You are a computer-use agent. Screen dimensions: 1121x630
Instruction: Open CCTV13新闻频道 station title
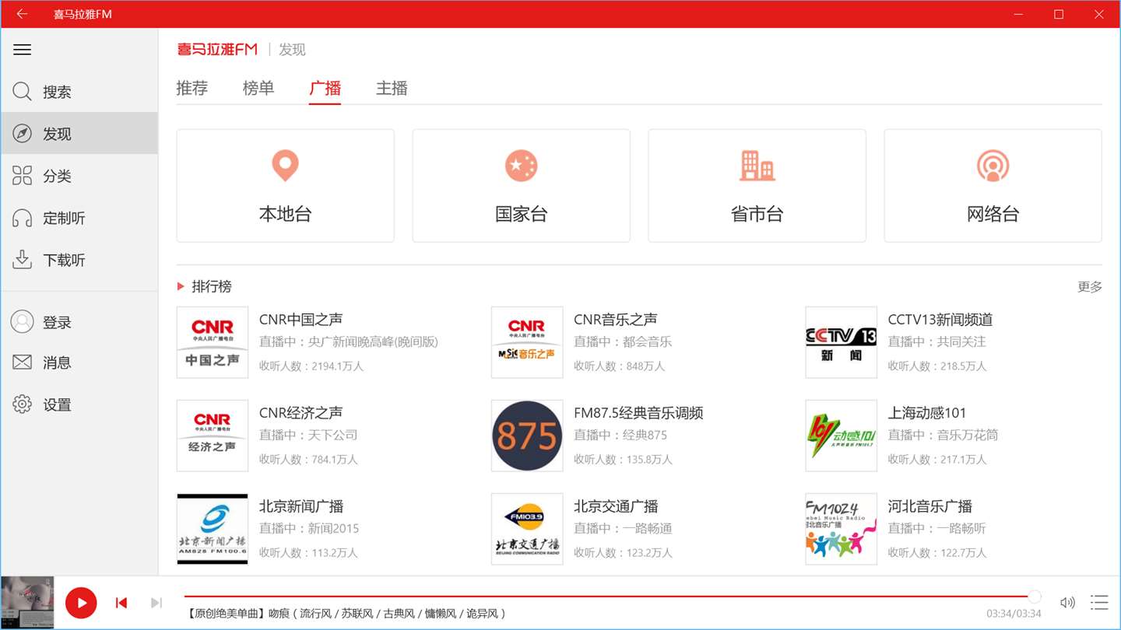tap(940, 320)
